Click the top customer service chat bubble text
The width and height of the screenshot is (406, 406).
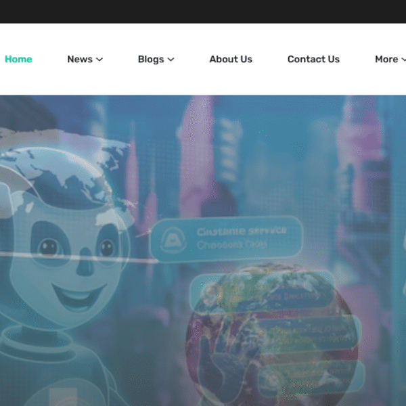point(242,238)
